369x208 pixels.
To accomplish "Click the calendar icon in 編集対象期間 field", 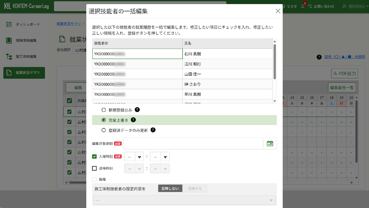I will (x=270, y=143).
